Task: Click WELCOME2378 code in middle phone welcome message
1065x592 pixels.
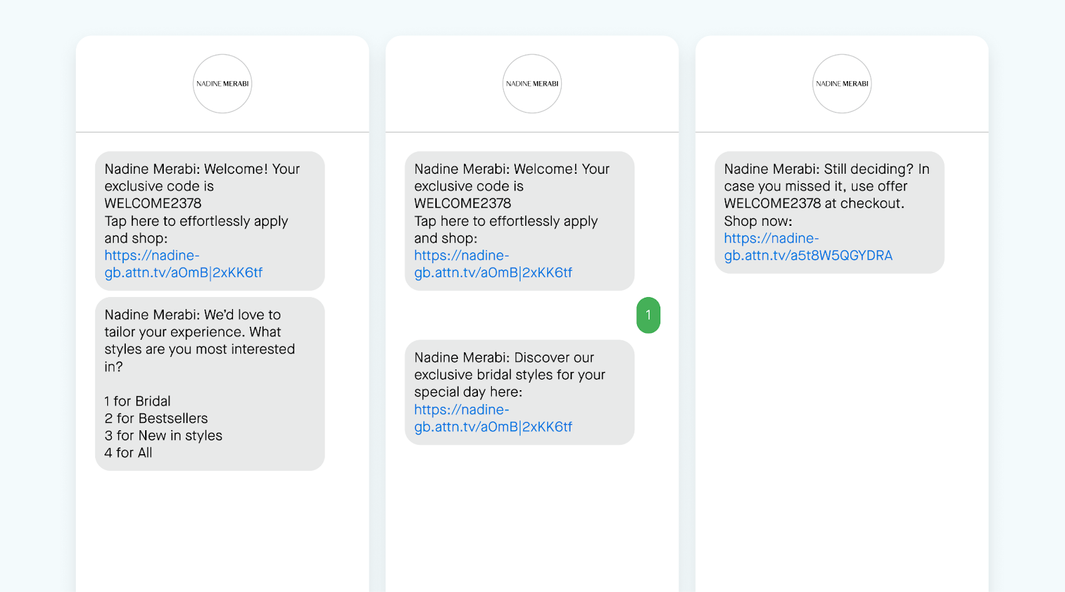Action: (x=463, y=203)
